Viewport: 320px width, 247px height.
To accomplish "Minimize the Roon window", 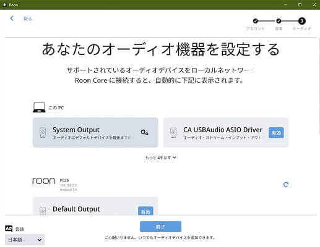I will pos(285,5).
